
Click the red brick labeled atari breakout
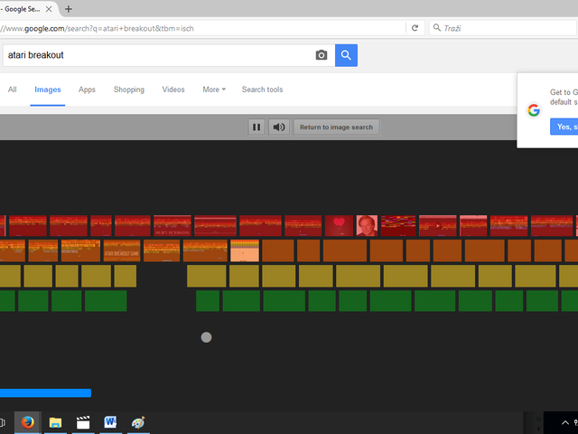click(172, 225)
